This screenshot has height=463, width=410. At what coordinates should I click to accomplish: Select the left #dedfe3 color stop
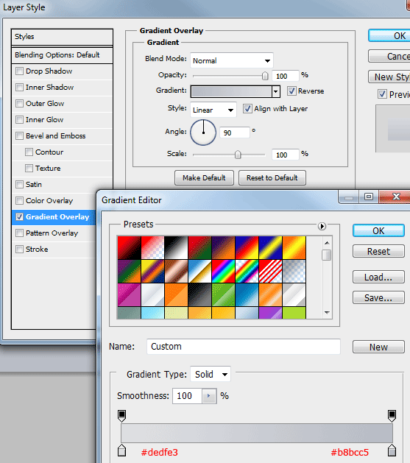click(121, 450)
